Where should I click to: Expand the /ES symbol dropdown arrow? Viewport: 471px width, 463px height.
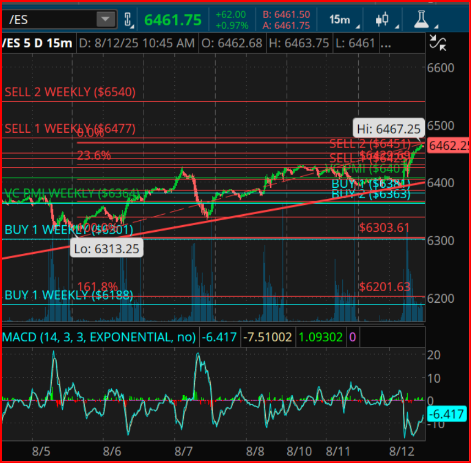click(x=106, y=19)
